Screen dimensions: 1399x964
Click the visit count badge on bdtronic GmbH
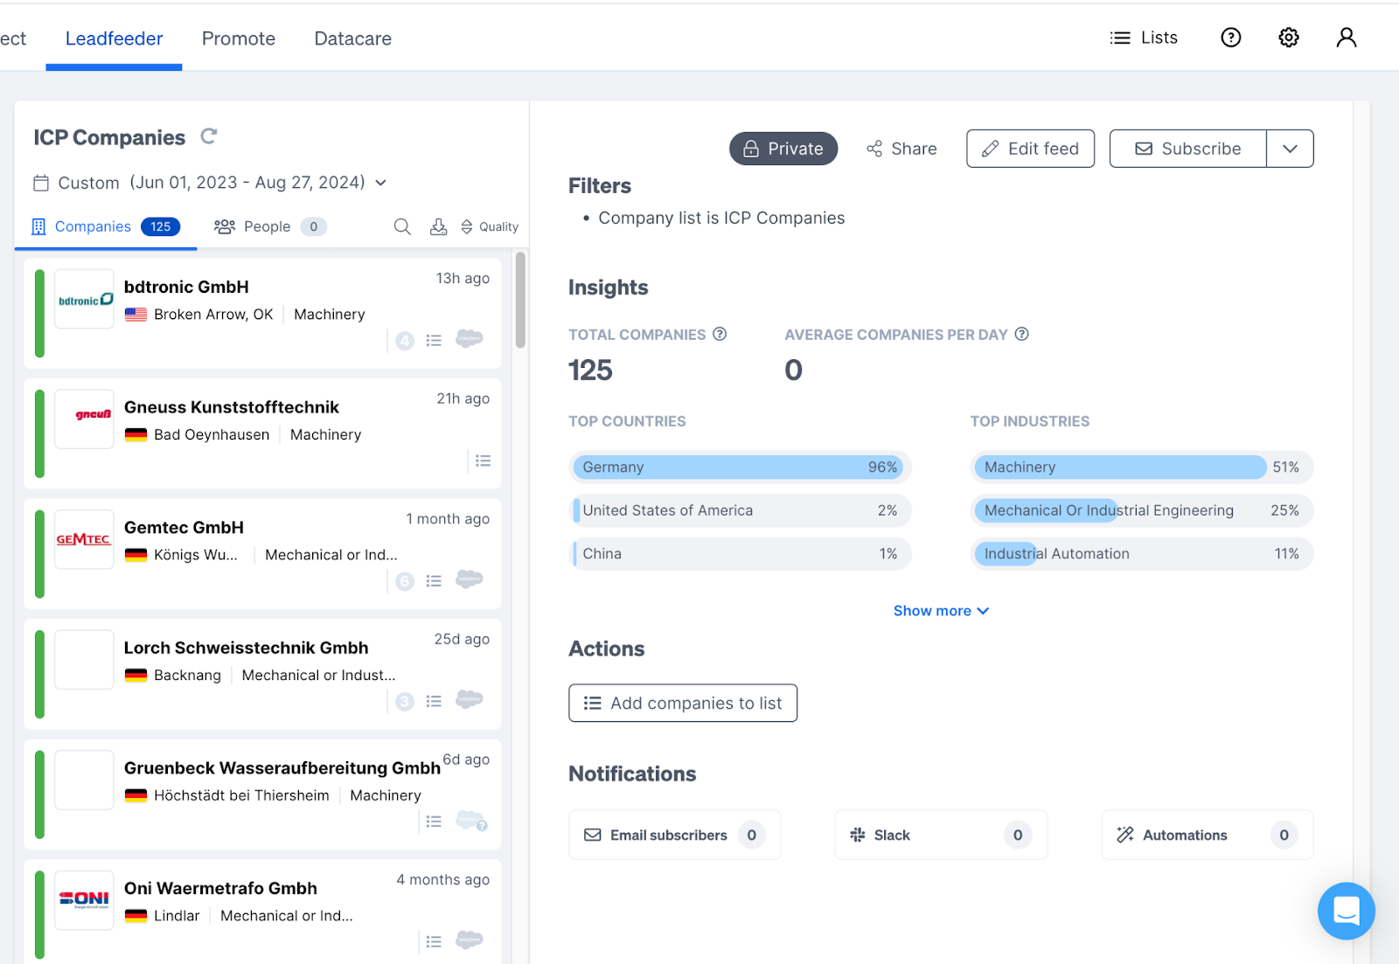click(405, 341)
